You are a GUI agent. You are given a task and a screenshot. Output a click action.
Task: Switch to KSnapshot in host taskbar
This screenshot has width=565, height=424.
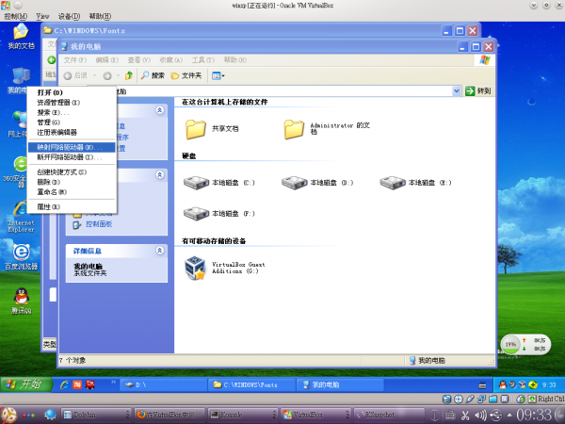point(388,415)
